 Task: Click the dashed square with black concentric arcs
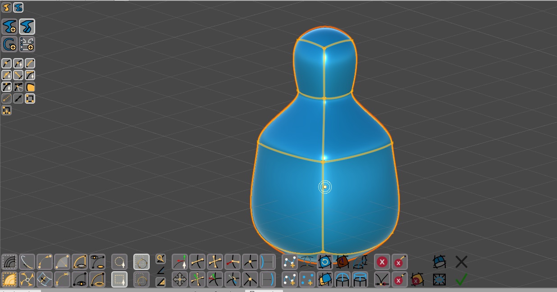coord(9,262)
